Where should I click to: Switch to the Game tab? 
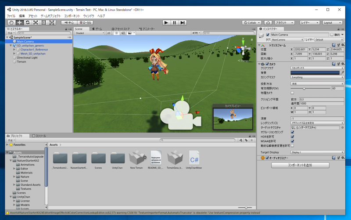pos(97,29)
